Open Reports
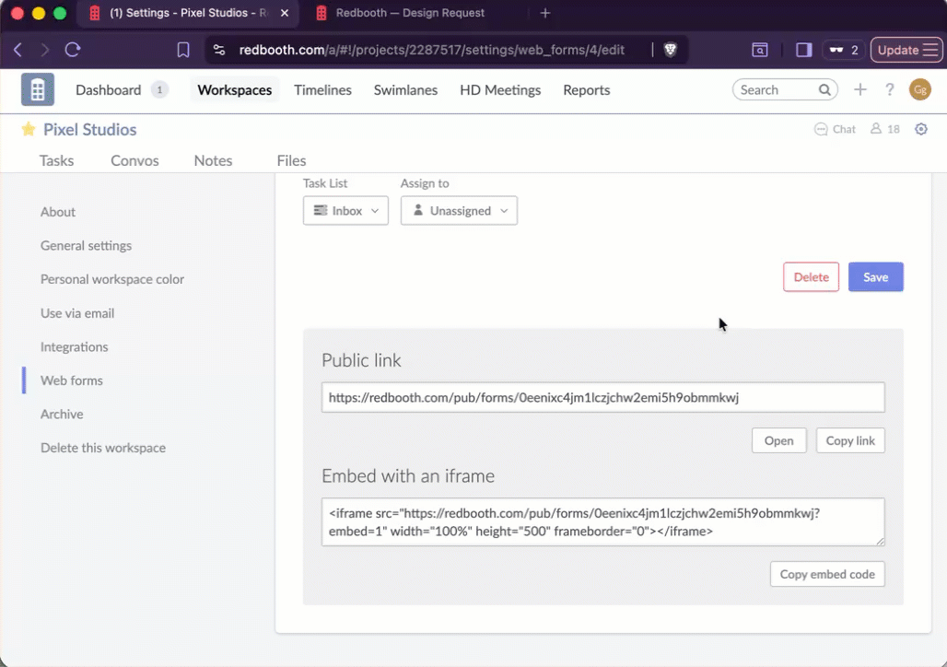947x667 pixels. [587, 90]
